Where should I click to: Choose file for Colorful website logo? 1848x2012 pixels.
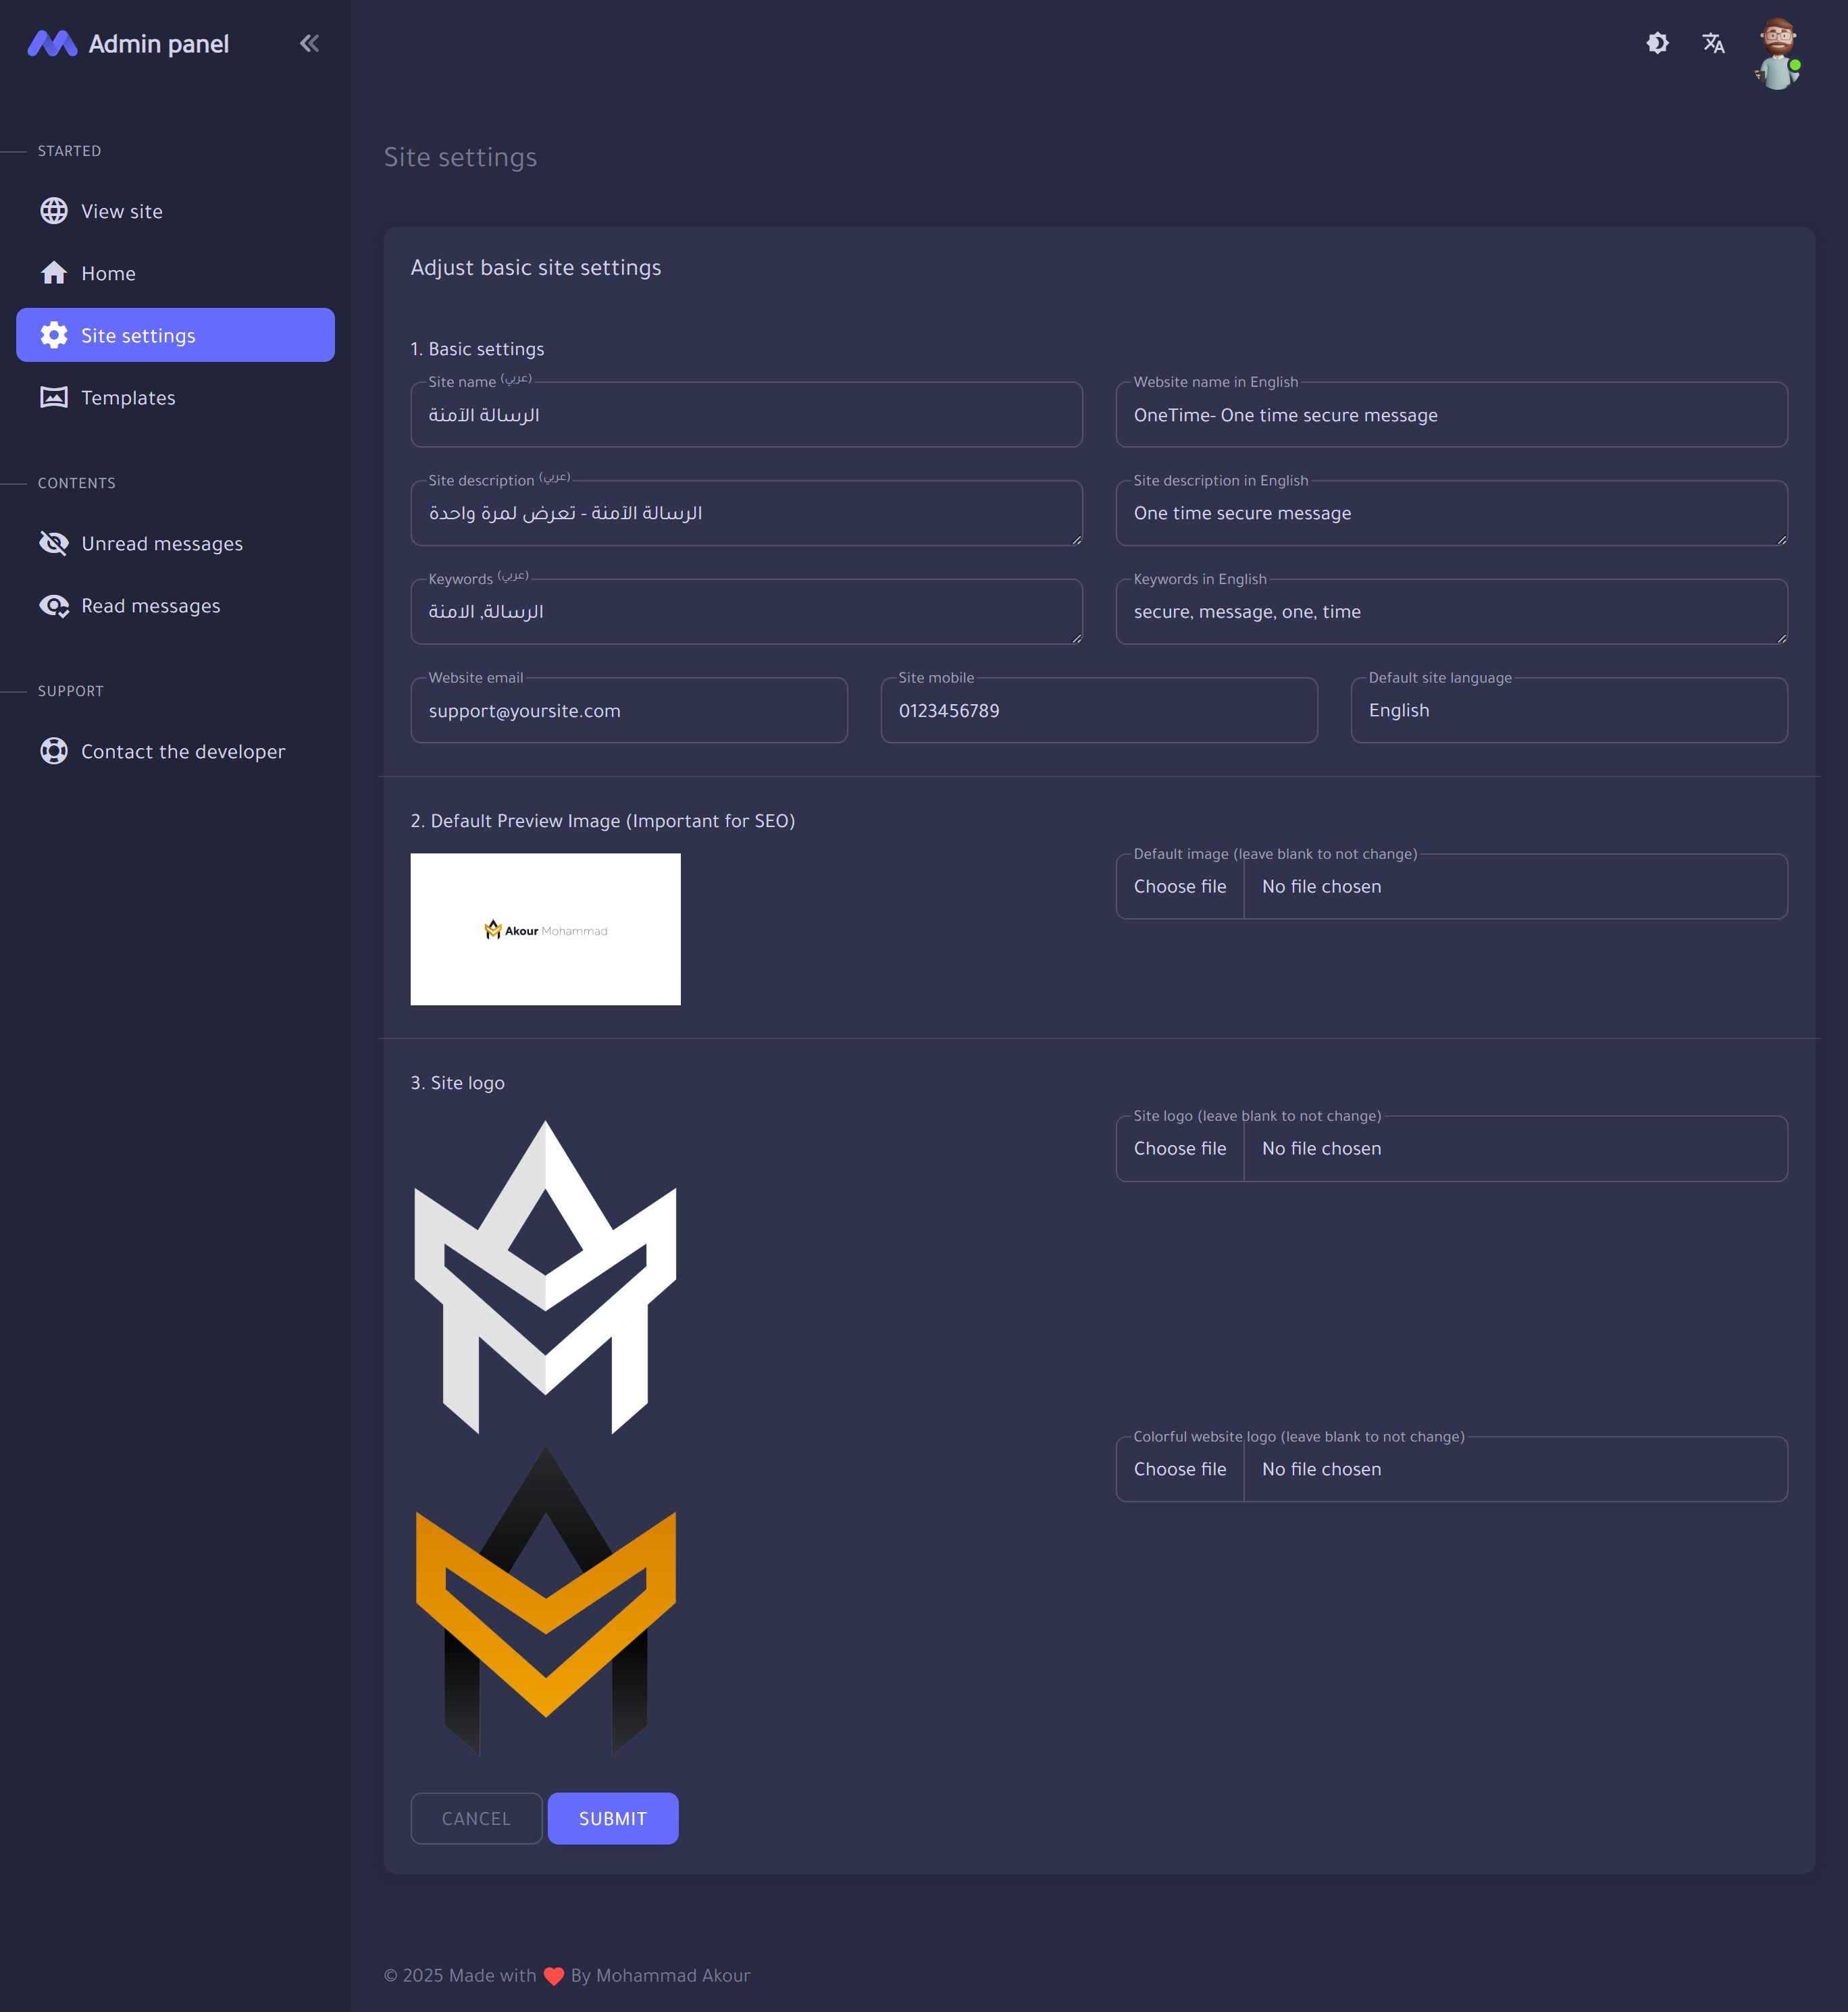[1180, 1469]
